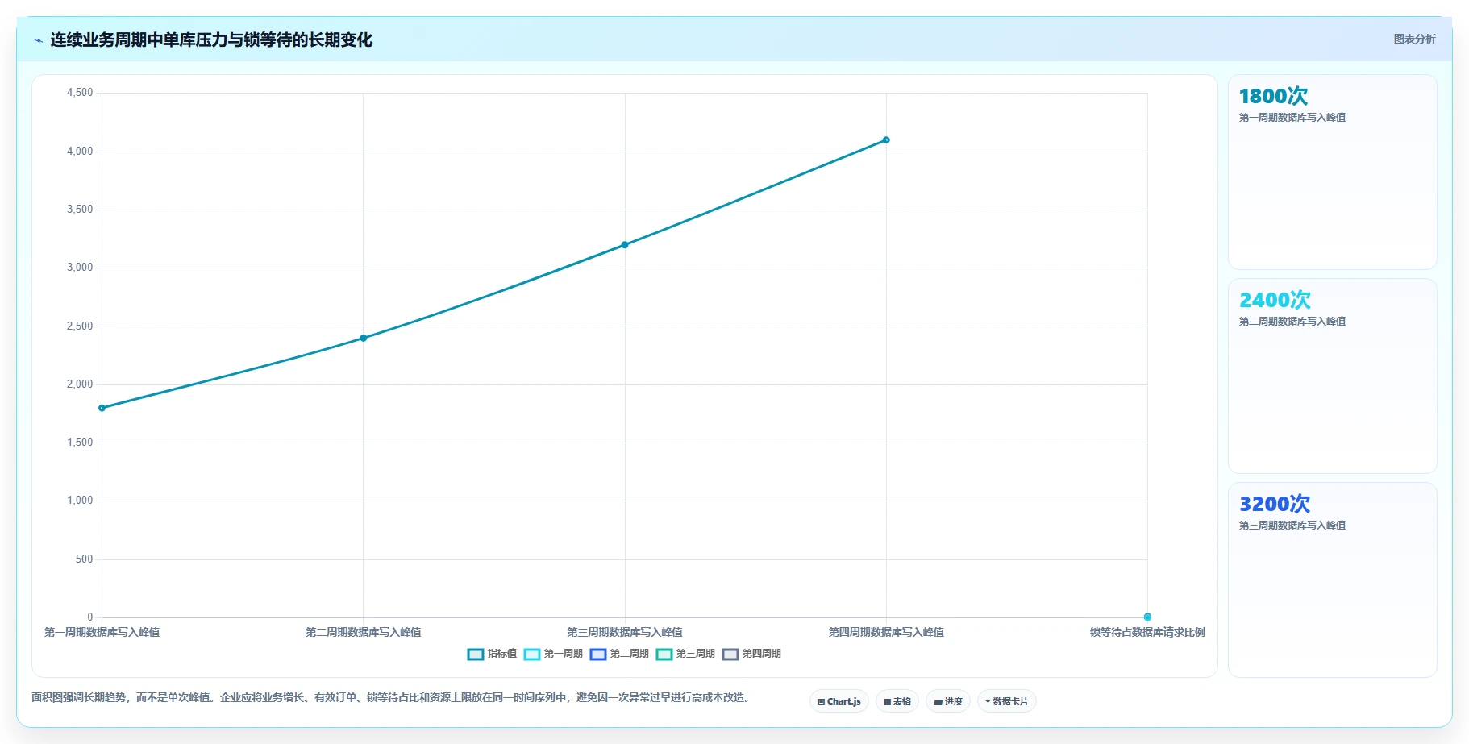Click the x-axis label 锁等待占数据库请求比例
Screen dimensions: 1469x744
coord(1147,632)
